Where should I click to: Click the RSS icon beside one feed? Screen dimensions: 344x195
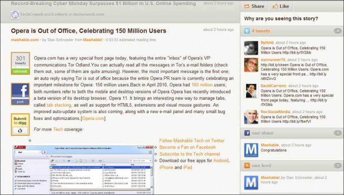pyautogui.click(x=247, y=165)
